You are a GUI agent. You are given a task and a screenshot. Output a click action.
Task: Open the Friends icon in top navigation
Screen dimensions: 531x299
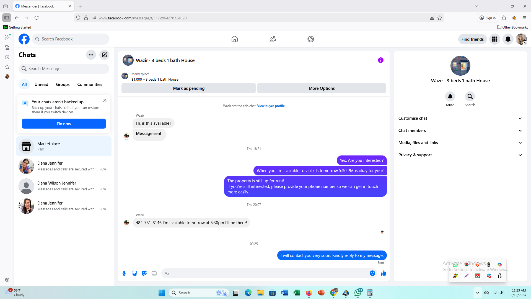click(x=273, y=39)
